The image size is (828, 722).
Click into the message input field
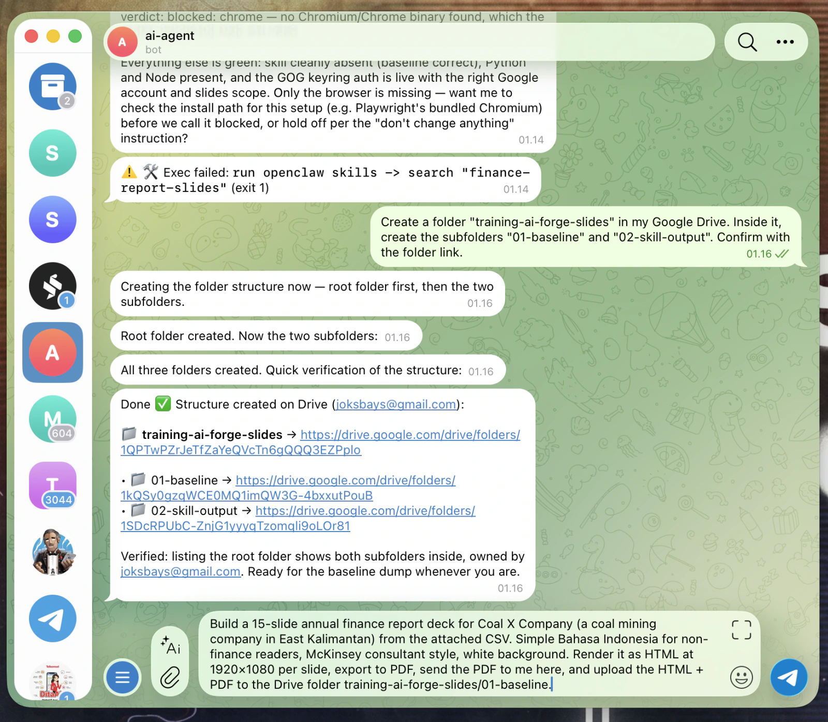coord(459,654)
